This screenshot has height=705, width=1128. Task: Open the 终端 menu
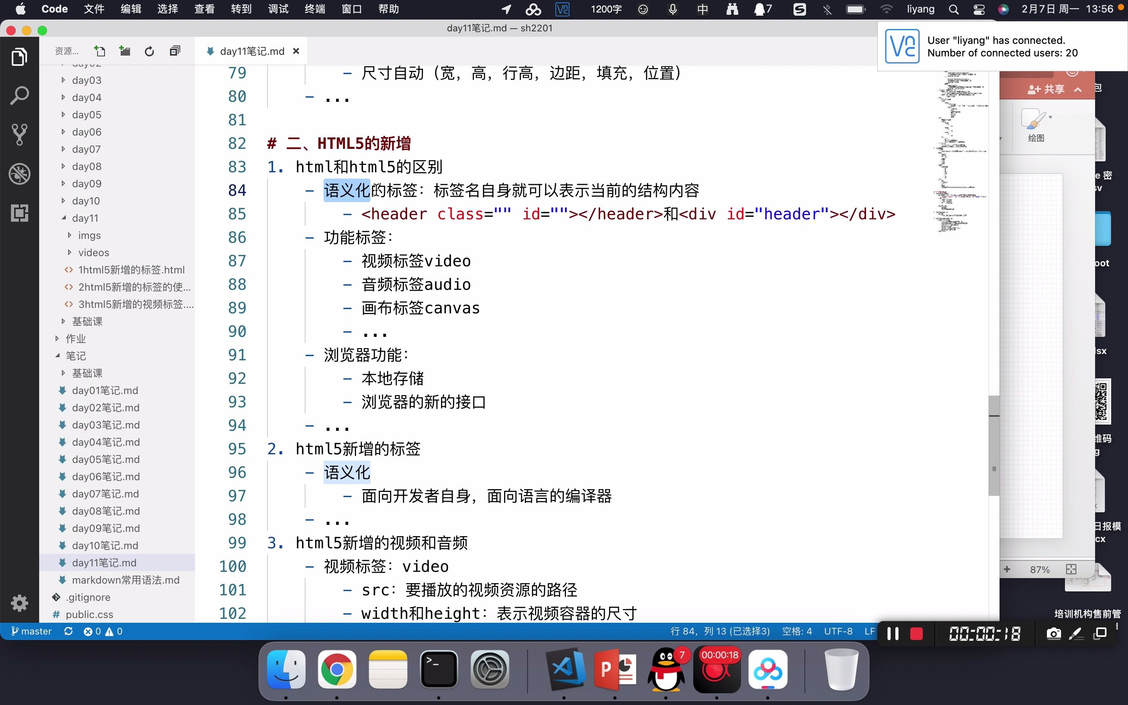point(315,9)
